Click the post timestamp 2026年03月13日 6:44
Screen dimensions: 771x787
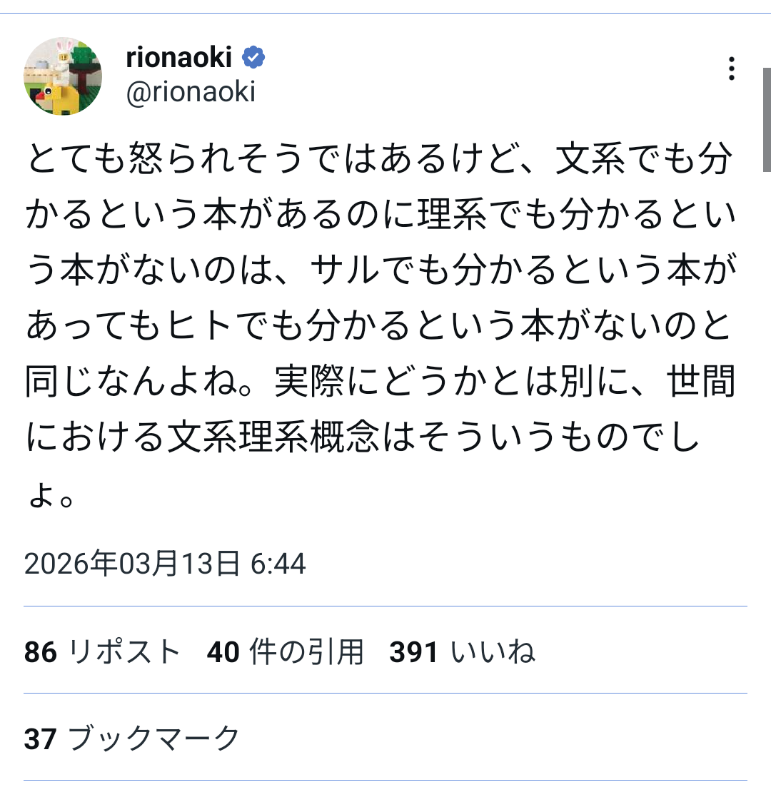pyautogui.click(x=165, y=564)
